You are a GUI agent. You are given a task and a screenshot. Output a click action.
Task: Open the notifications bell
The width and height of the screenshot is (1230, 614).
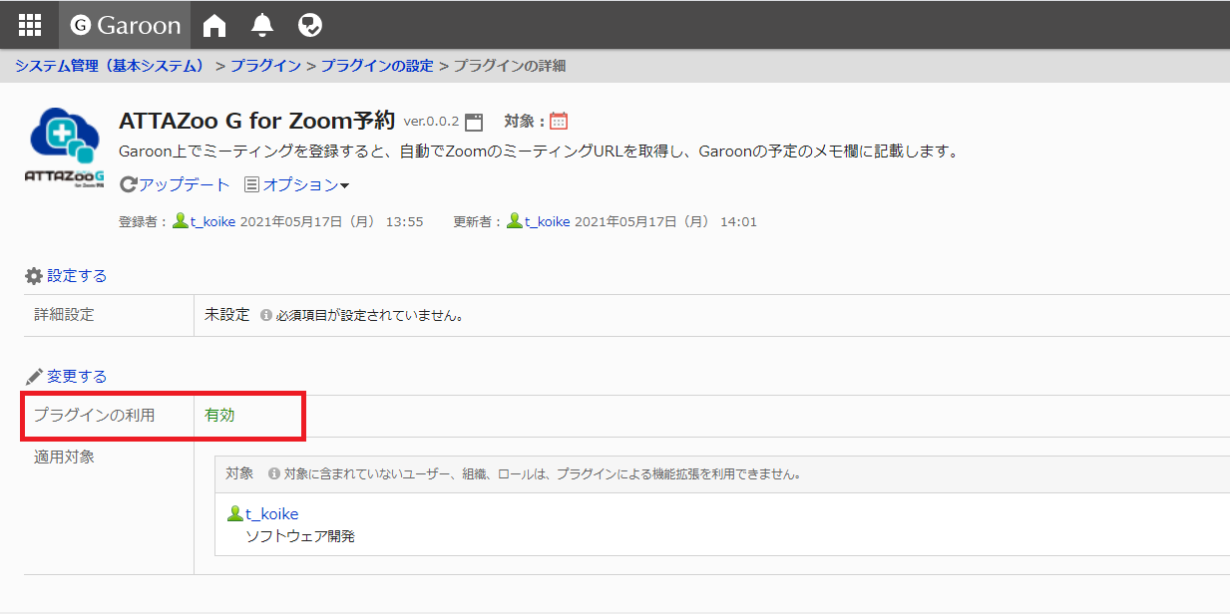262,25
